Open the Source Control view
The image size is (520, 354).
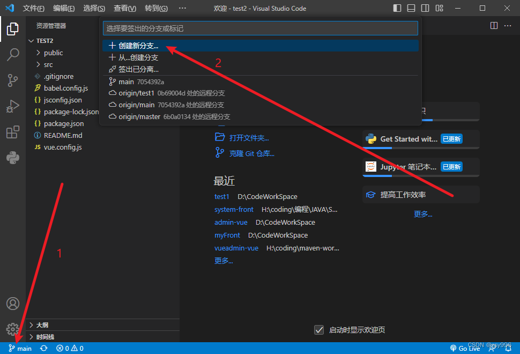(13, 80)
